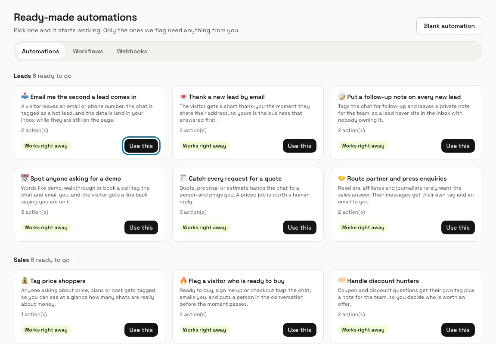The image size is (496, 344).
Task: Click 'Works right away' badge on demo card
Action: click(46, 227)
